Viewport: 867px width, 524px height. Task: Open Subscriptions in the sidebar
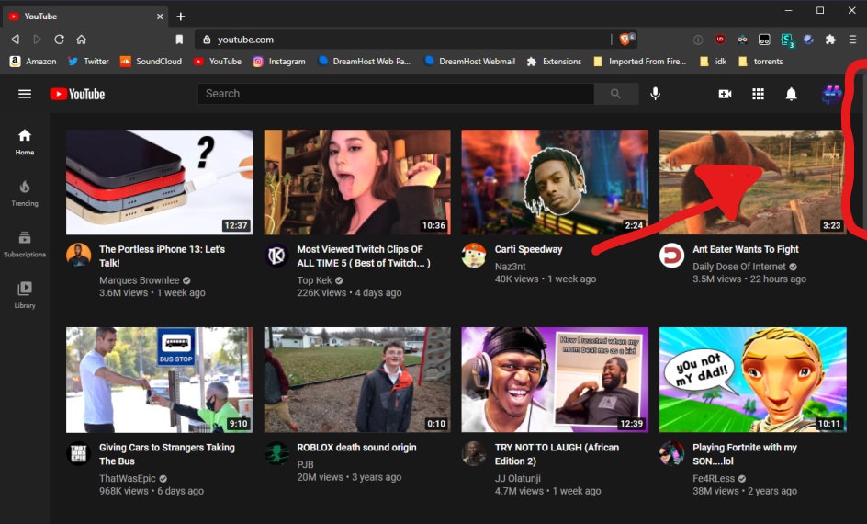24,244
